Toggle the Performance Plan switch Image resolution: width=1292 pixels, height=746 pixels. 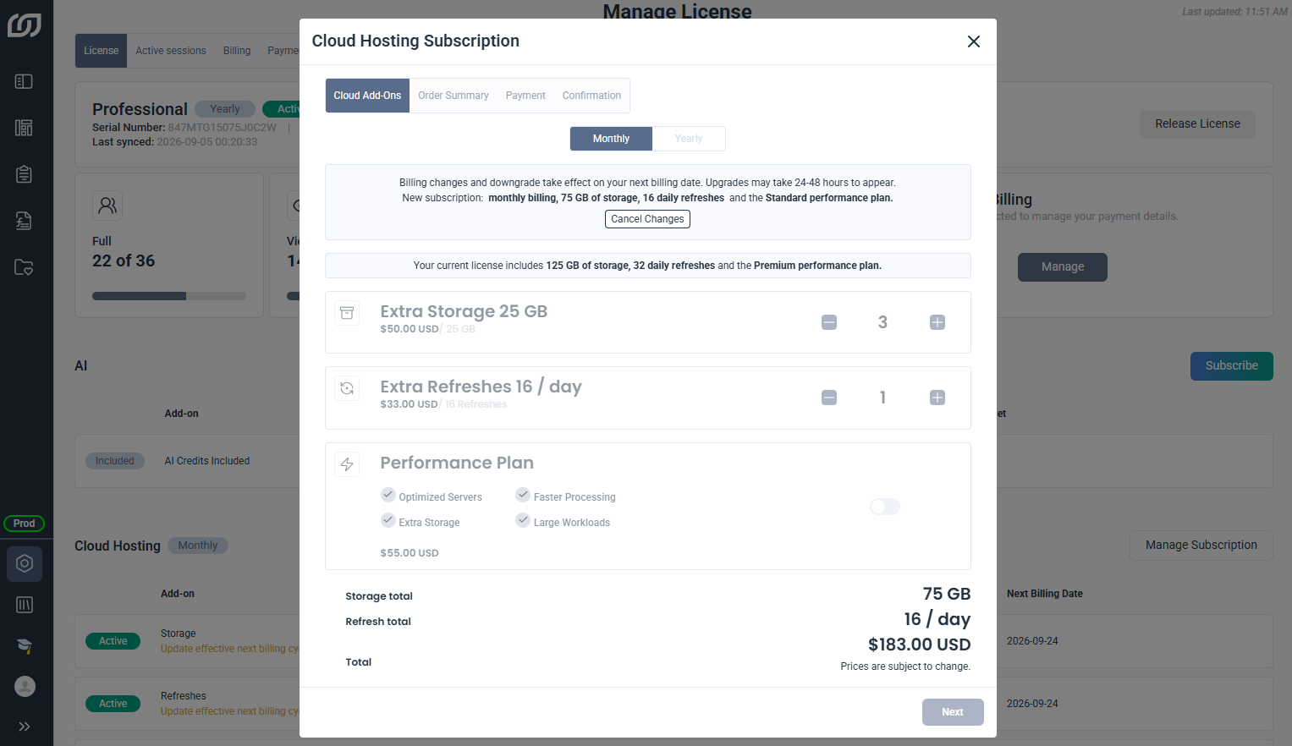pyautogui.click(x=885, y=507)
